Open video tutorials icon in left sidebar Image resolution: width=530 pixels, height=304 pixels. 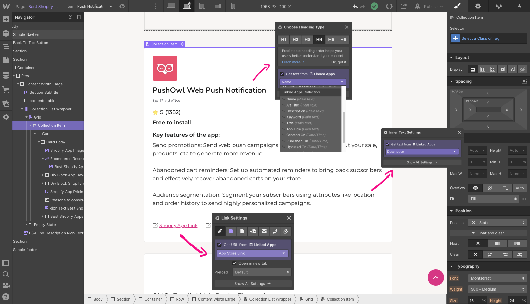(x=6, y=285)
